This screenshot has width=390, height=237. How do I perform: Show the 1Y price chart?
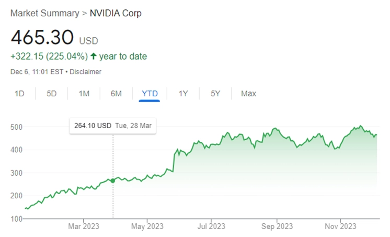click(x=183, y=94)
